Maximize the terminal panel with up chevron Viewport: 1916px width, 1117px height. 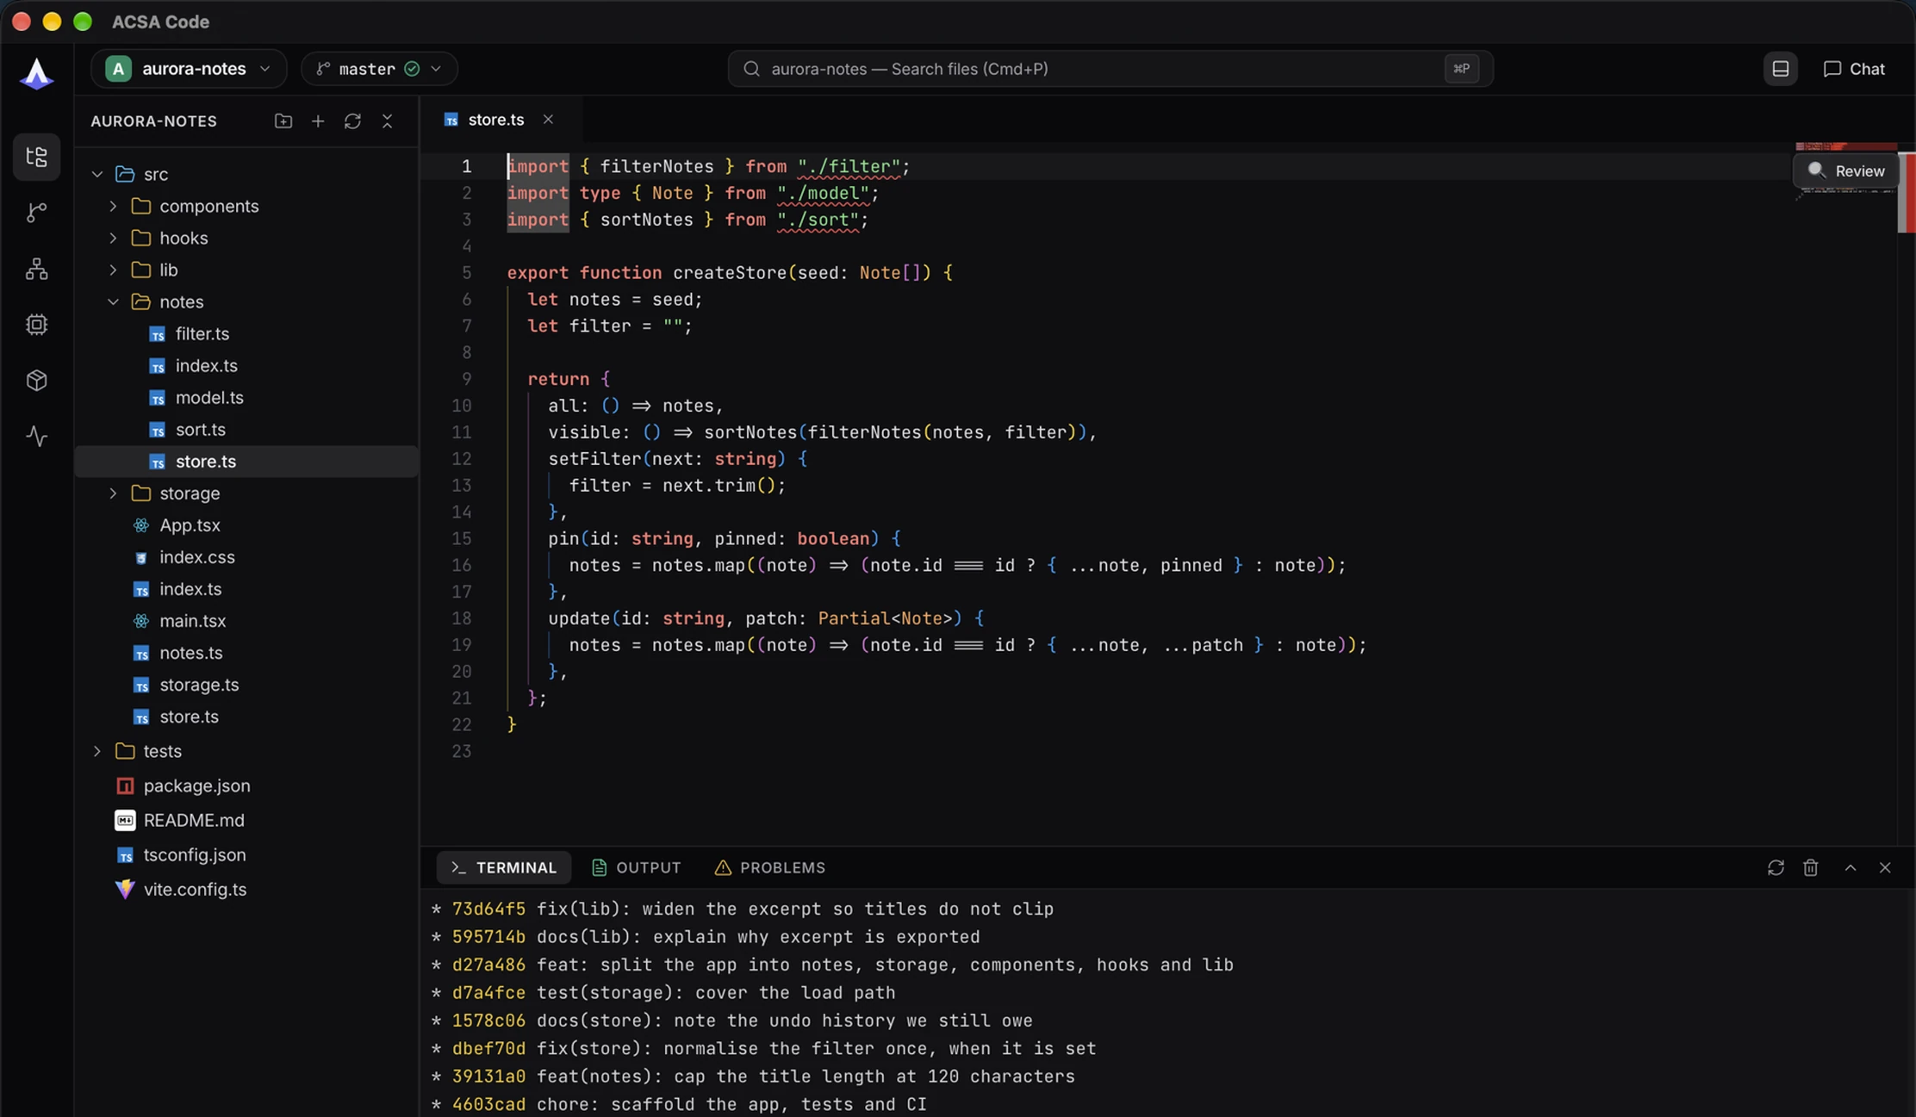tap(1850, 867)
